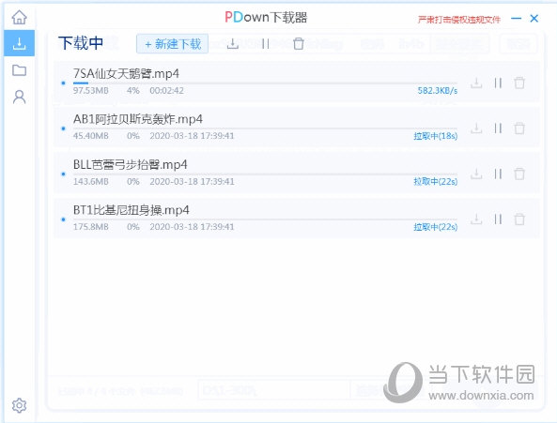Click the 拉取中(18s) status text
557x423 pixels.
point(436,136)
